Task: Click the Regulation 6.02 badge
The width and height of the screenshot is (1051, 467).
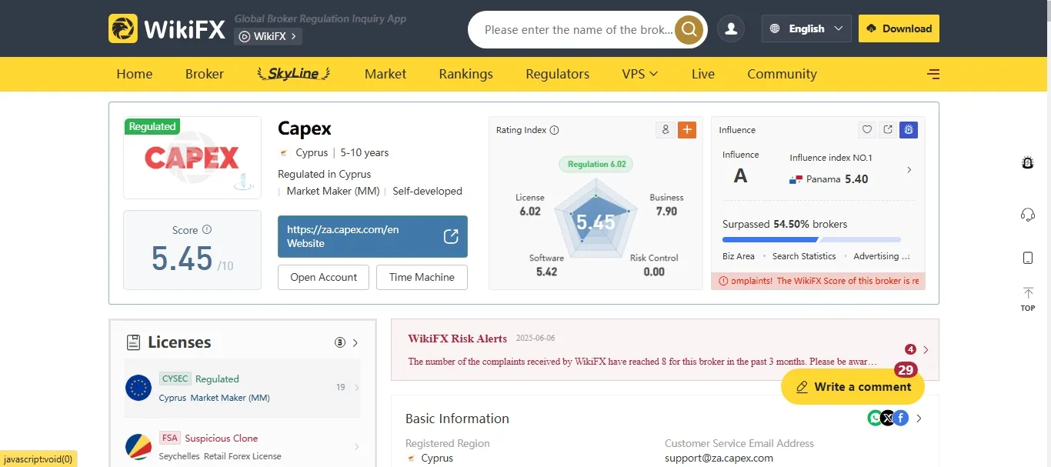Action: coord(597,164)
